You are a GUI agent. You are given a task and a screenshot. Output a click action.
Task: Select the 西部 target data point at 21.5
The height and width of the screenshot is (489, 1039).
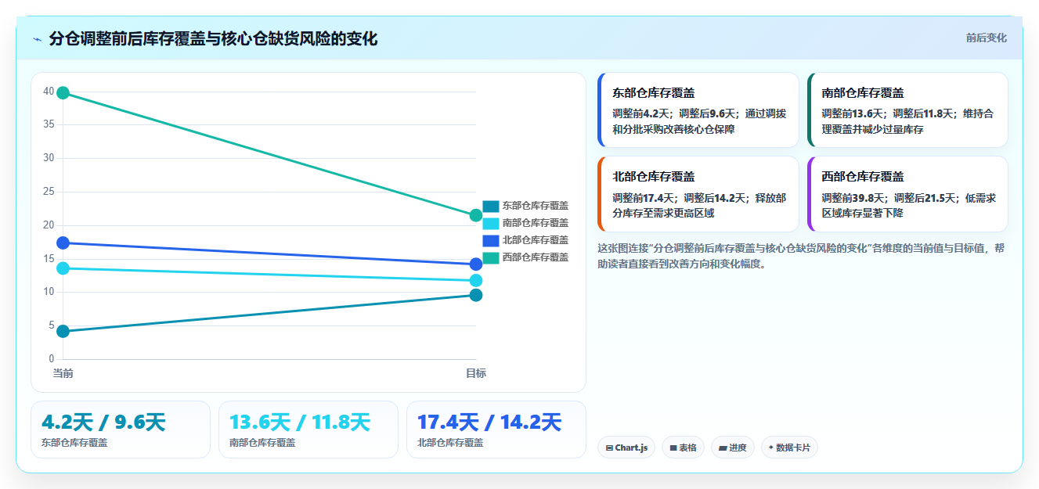tap(476, 215)
